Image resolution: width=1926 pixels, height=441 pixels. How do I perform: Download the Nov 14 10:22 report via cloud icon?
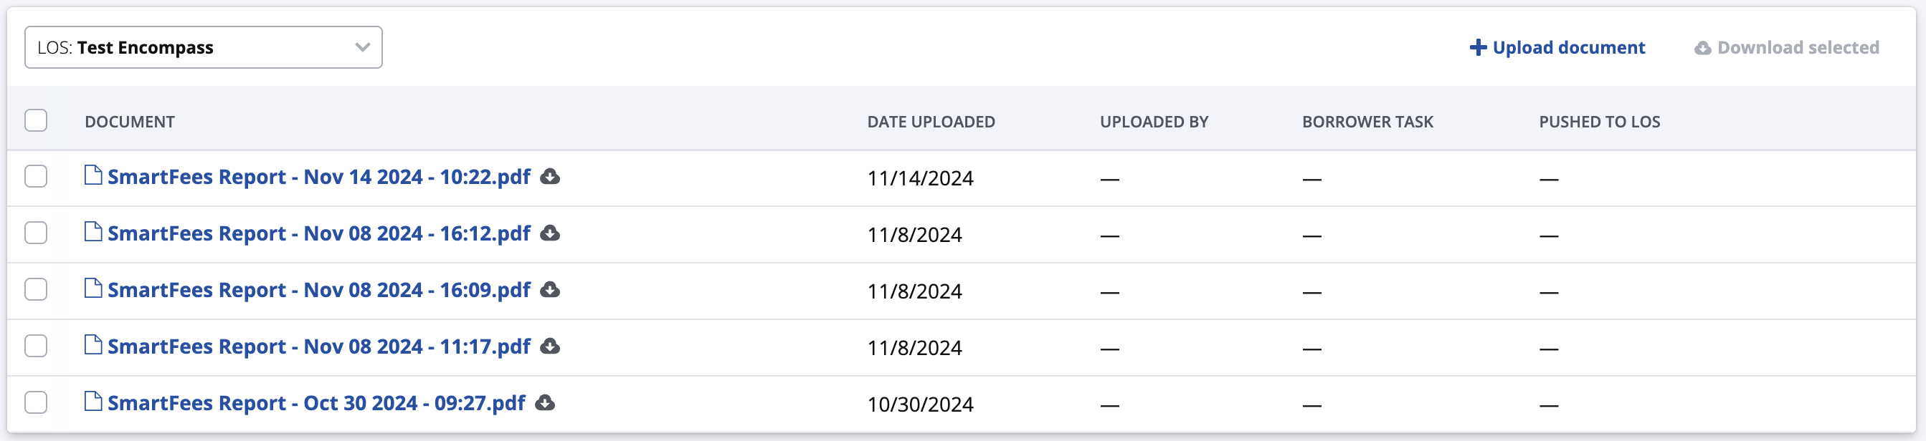pyautogui.click(x=550, y=177)
